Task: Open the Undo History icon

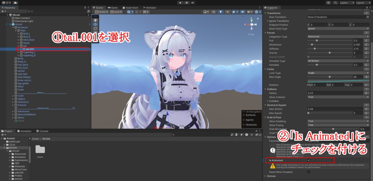Action: (x=329, y=3)
